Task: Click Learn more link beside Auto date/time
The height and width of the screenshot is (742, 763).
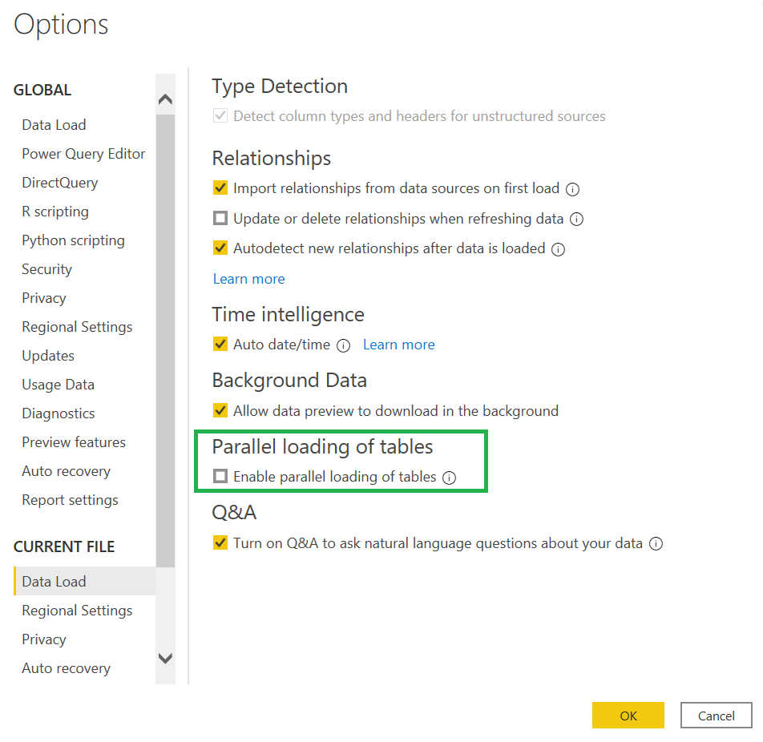Action: coord(399,345)
